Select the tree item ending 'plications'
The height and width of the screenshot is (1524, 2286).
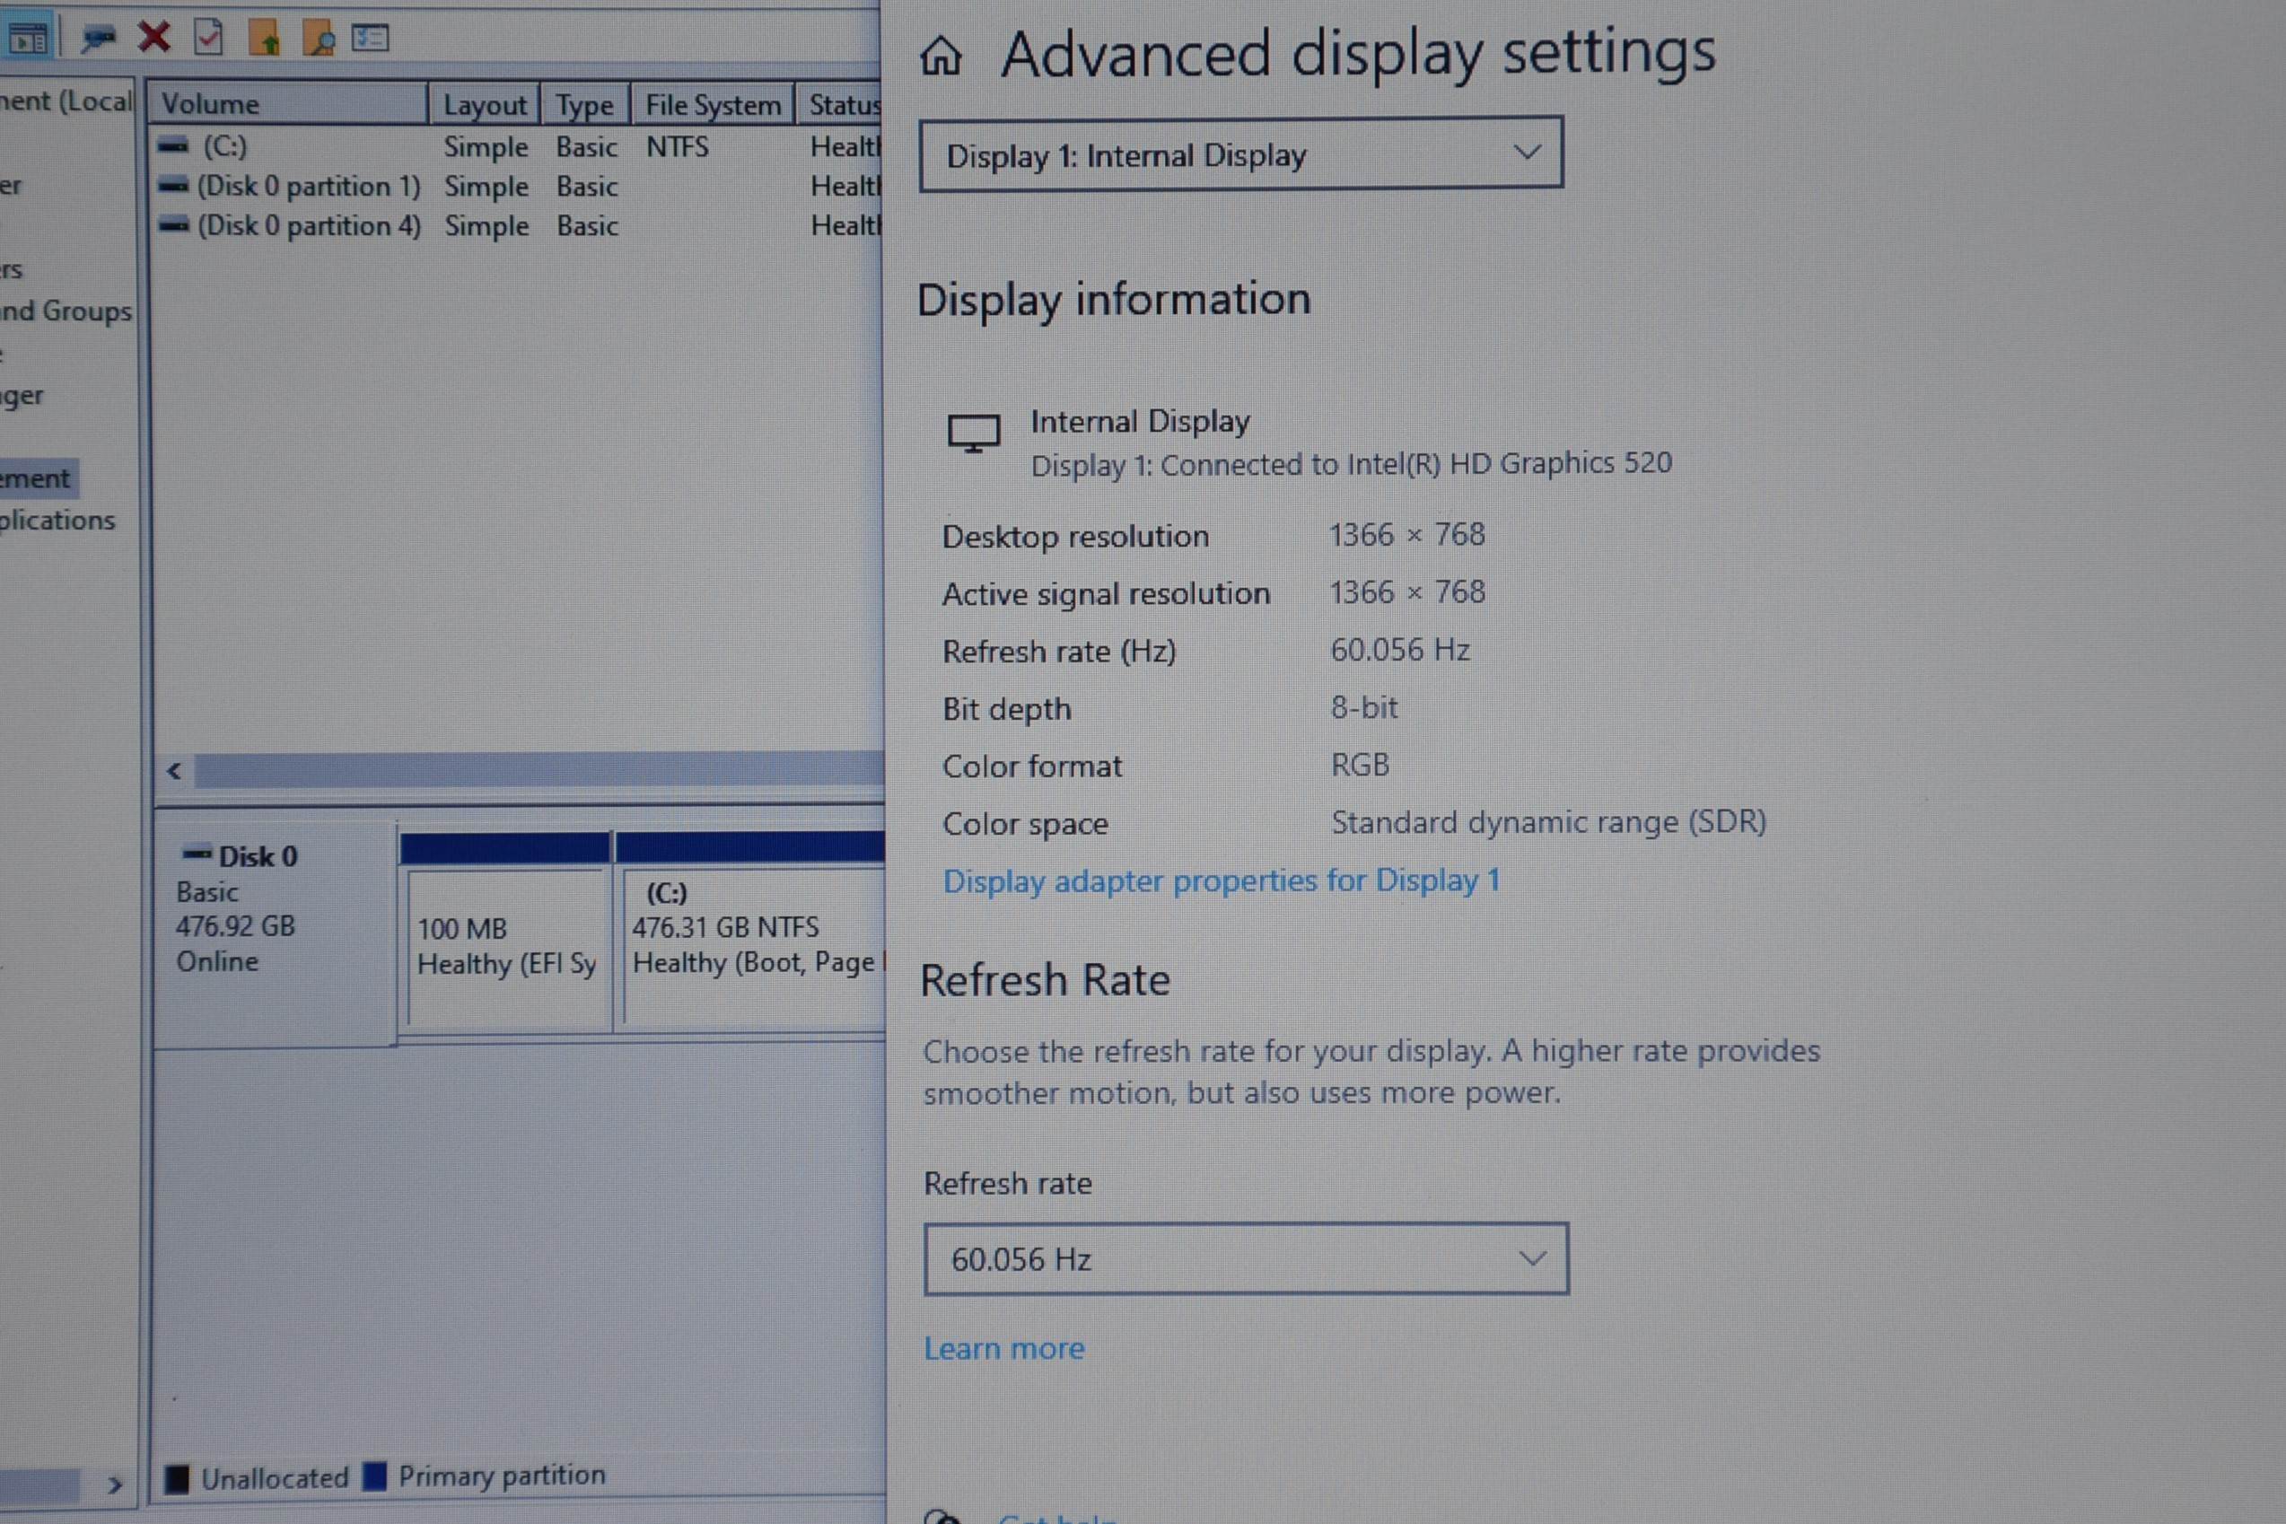(x=57, y=520)
